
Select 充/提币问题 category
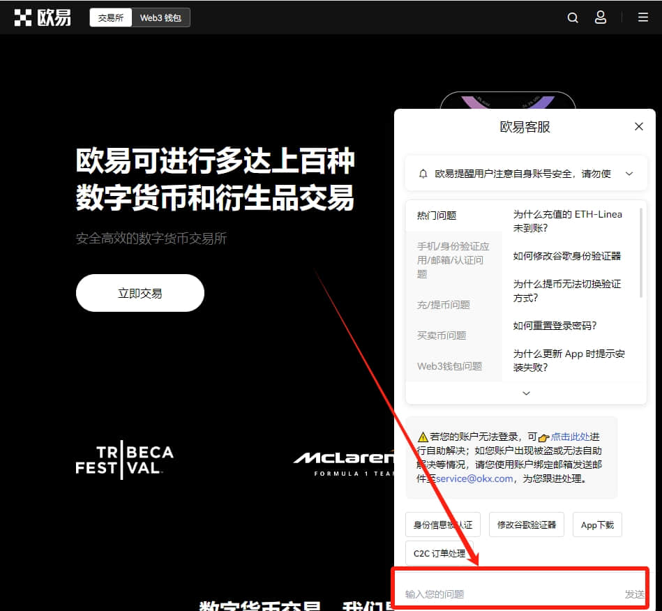pyautogui.click(x=444, y=305)
